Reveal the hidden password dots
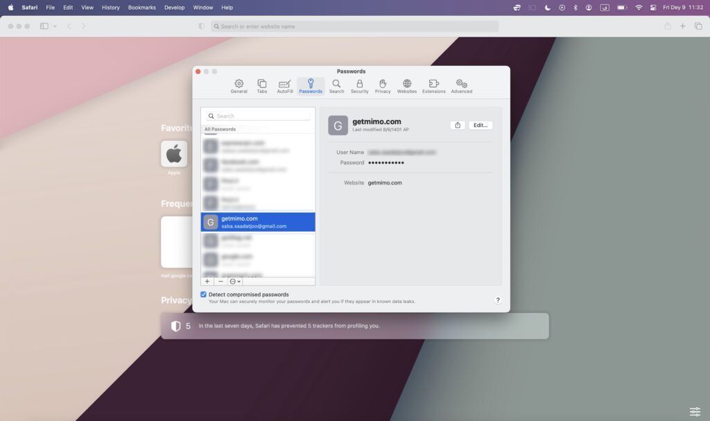The width and height of the screenshot is (710, 421). [386, 163]
